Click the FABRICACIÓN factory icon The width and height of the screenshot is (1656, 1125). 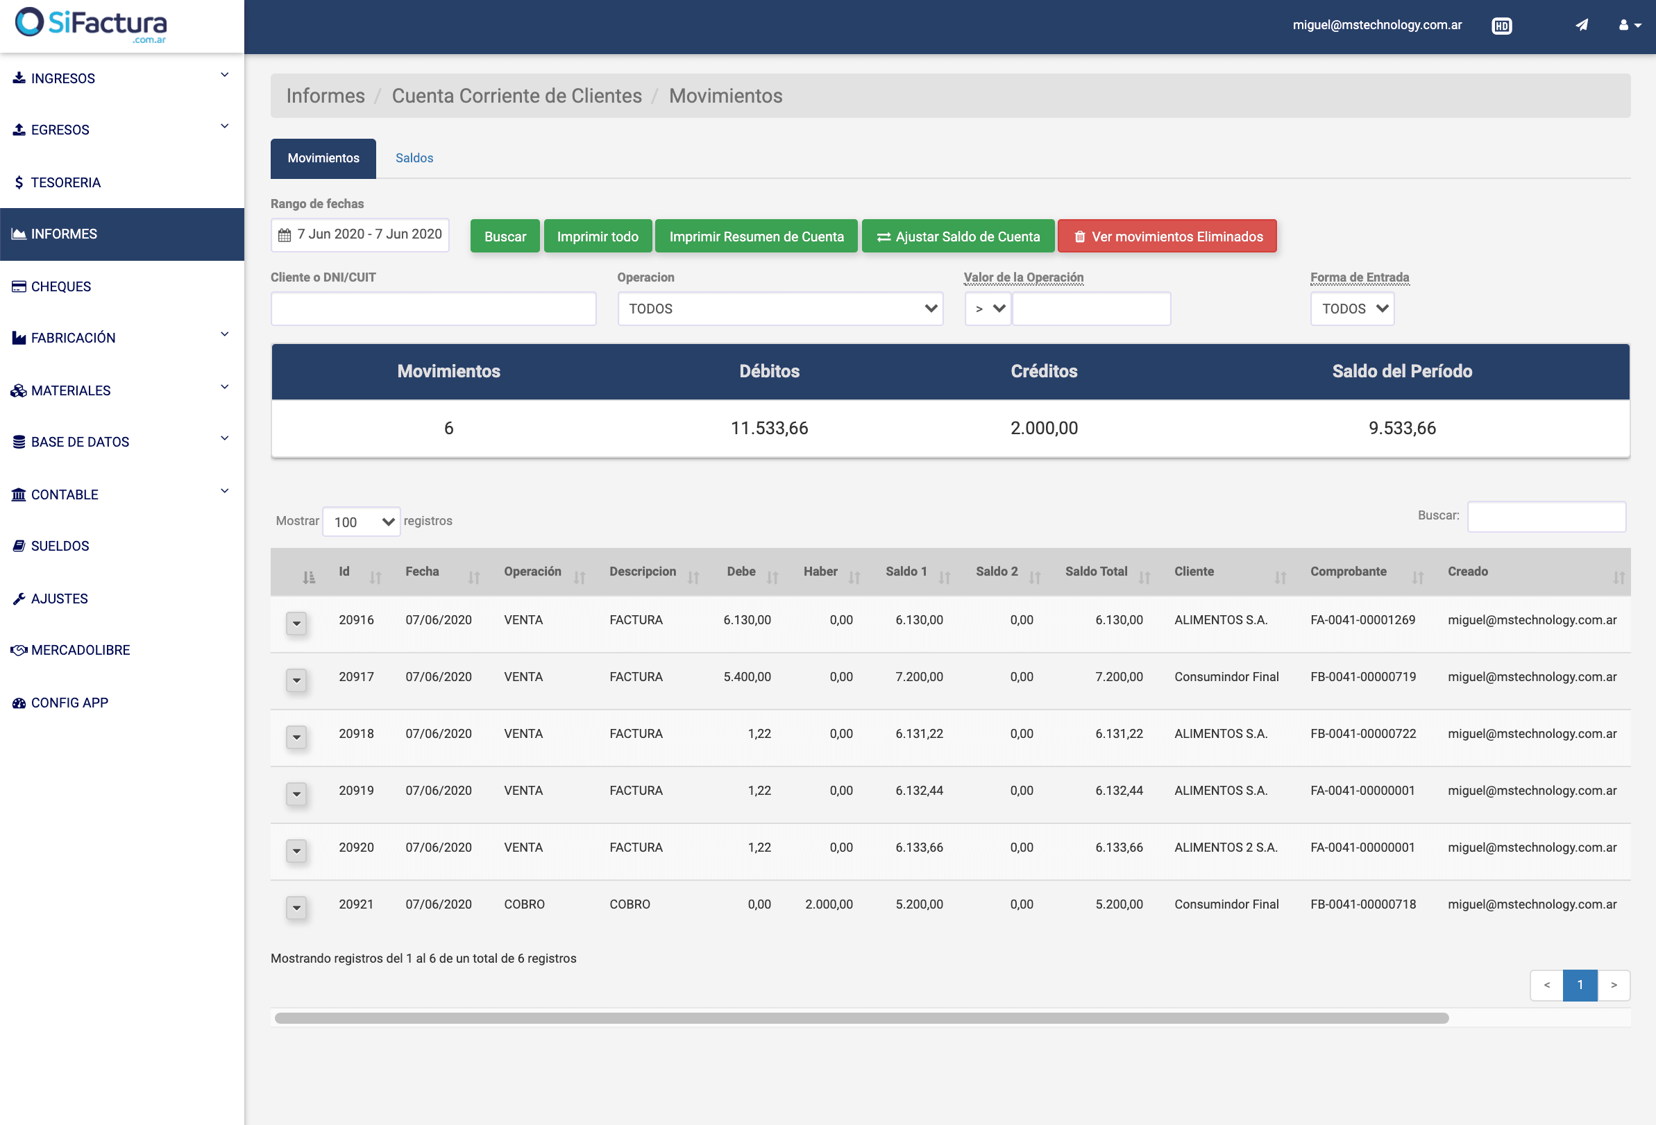point(19,338)
